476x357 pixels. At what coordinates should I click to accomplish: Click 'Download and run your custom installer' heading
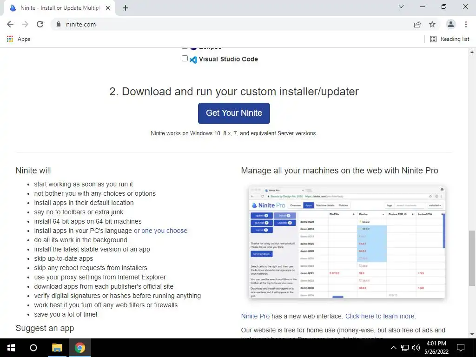coord(234,92)
